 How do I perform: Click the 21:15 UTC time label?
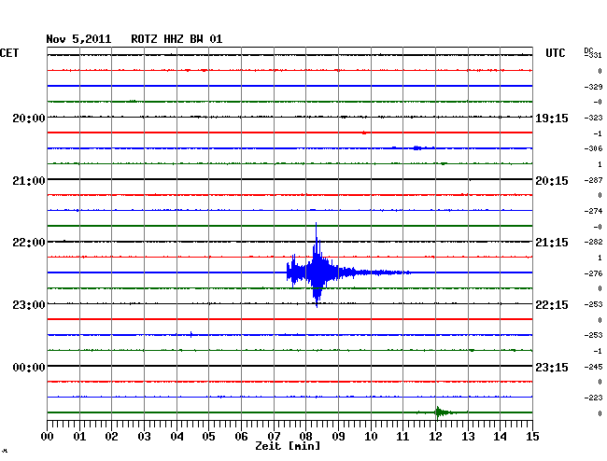(552, 243)
